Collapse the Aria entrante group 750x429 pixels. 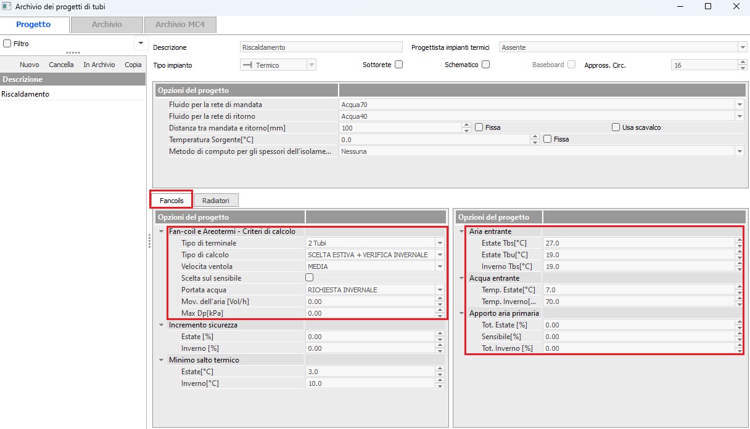tap(461, 231)
